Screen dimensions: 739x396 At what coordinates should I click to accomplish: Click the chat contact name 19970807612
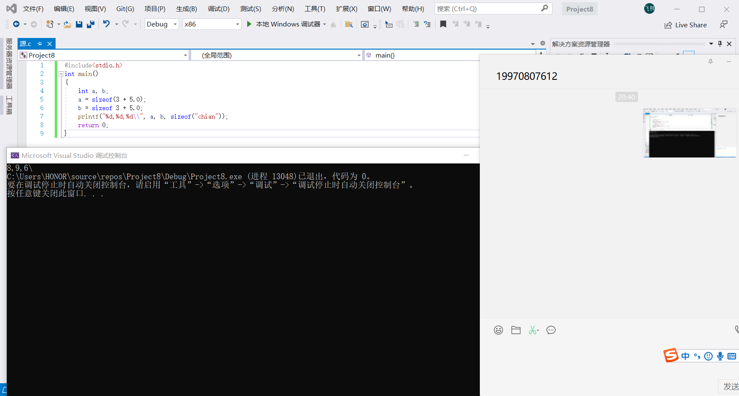coord(526,76)
